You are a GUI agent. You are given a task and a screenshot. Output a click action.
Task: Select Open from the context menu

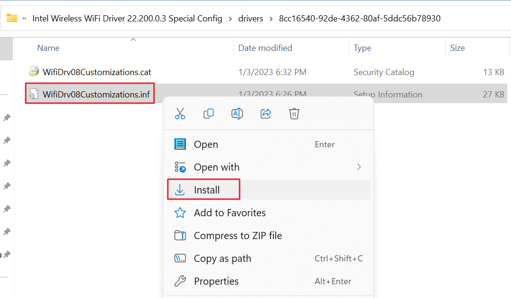click(x=206, y=144)
